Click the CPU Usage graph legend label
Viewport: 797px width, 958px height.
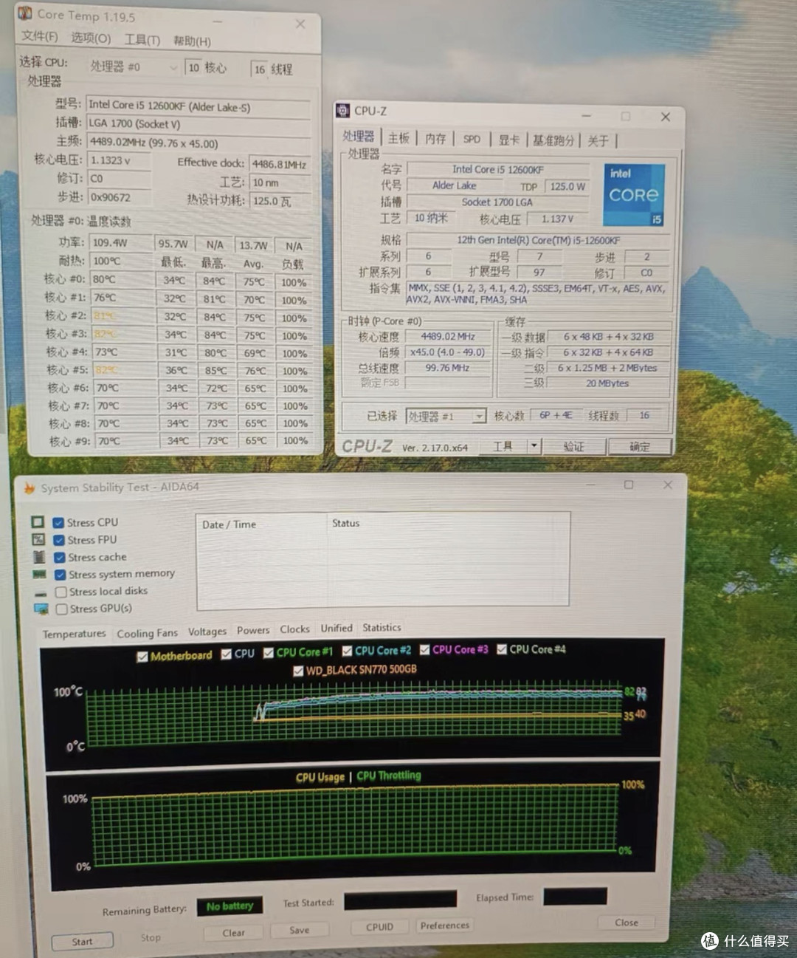coord(320,777)
